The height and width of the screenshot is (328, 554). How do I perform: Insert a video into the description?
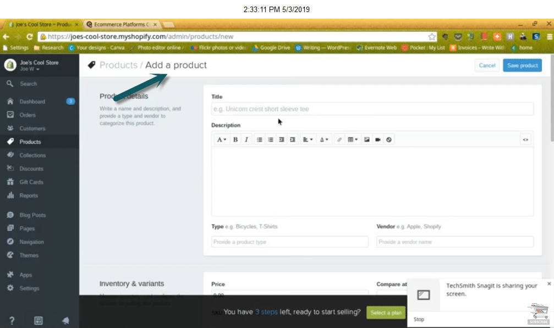[x=378, y=140]
